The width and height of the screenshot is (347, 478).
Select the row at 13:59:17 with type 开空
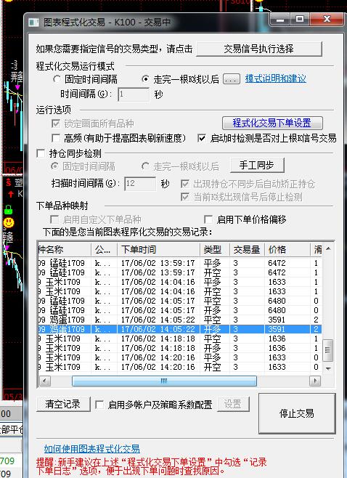180,272
